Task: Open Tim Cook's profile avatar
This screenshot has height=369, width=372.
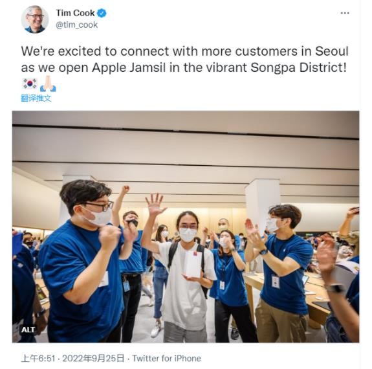Action: [35, 19]
